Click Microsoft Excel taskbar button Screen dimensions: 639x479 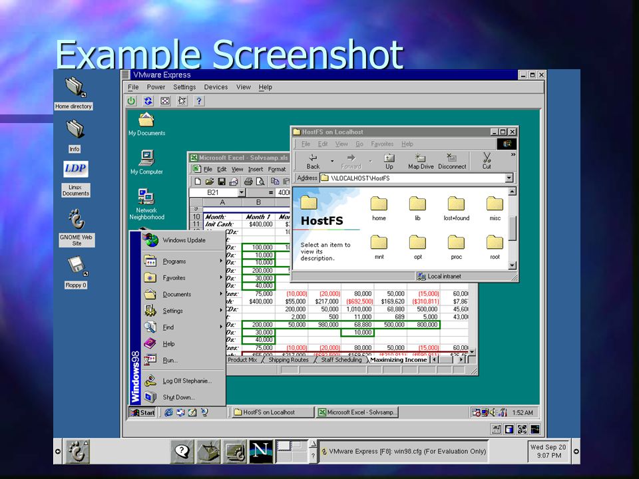click(357, 412)
